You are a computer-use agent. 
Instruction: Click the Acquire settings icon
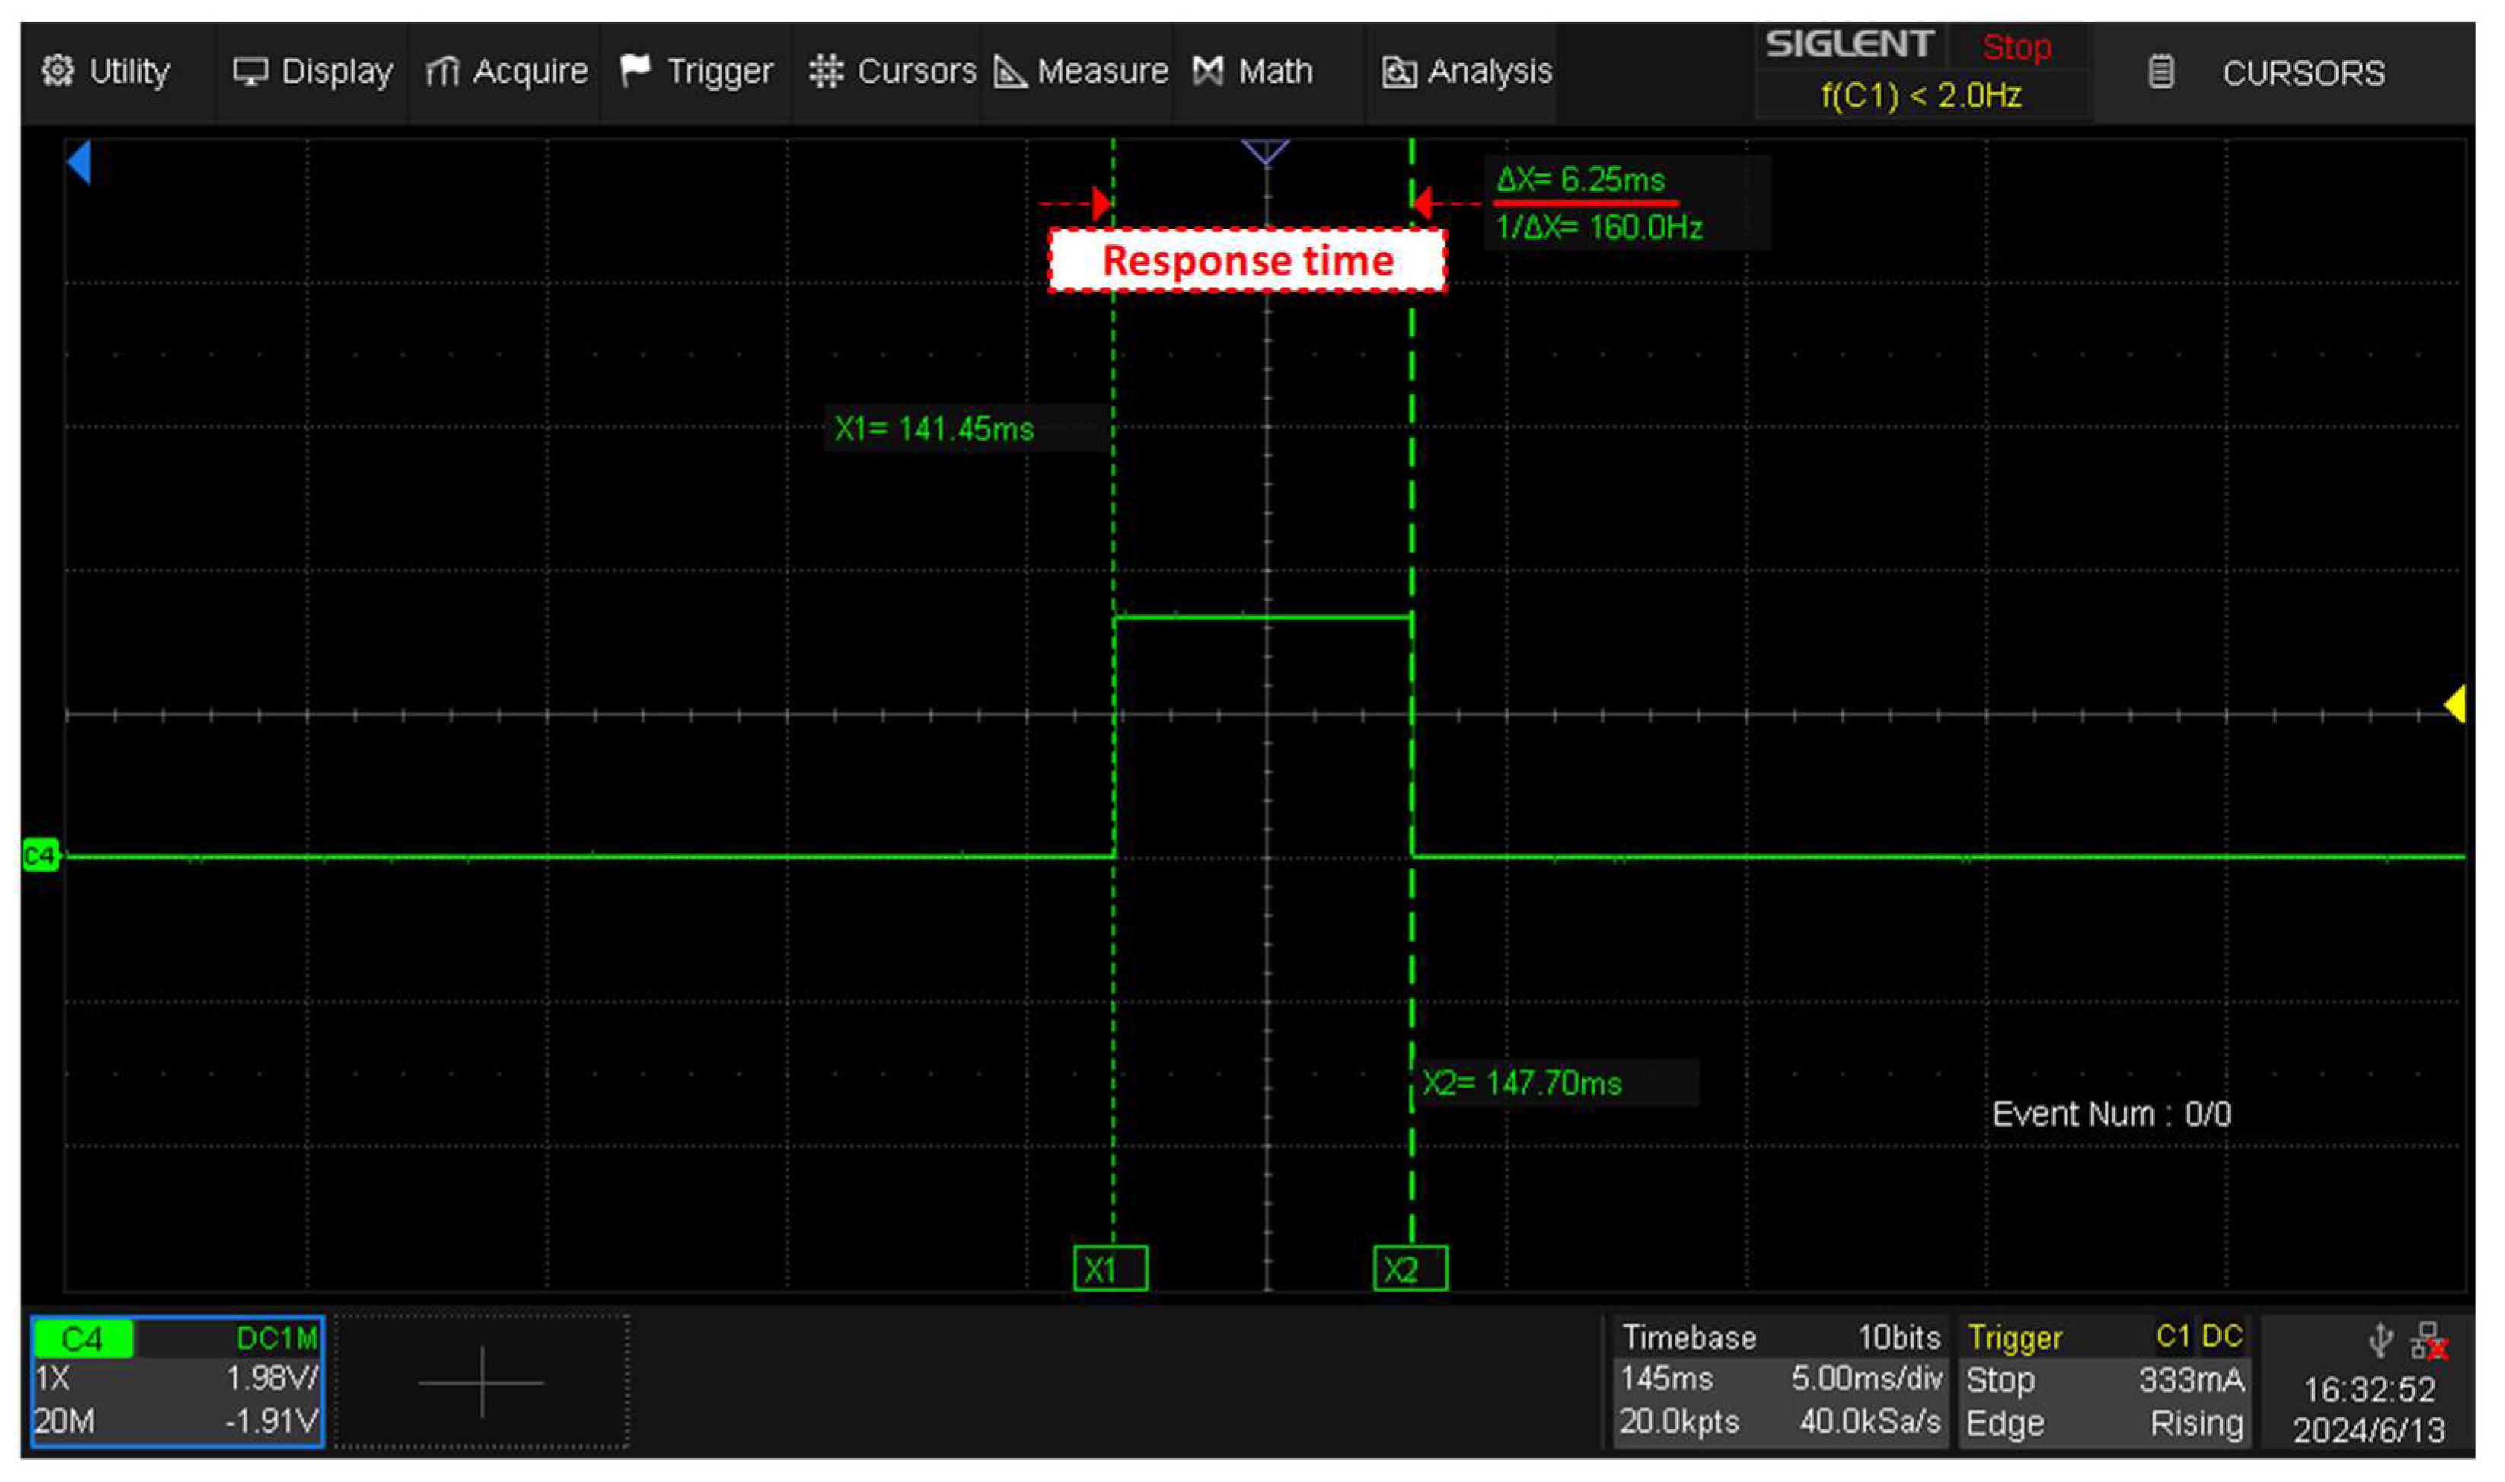pyautogui.click(x=445, y=70)
